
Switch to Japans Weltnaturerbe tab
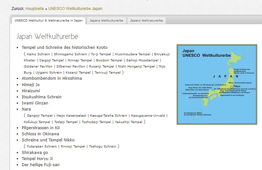click(146, 20)
